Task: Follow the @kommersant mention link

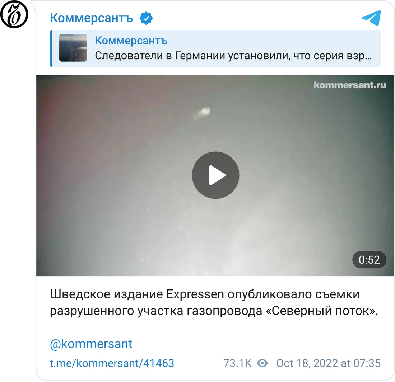Action: click(91, 344)
